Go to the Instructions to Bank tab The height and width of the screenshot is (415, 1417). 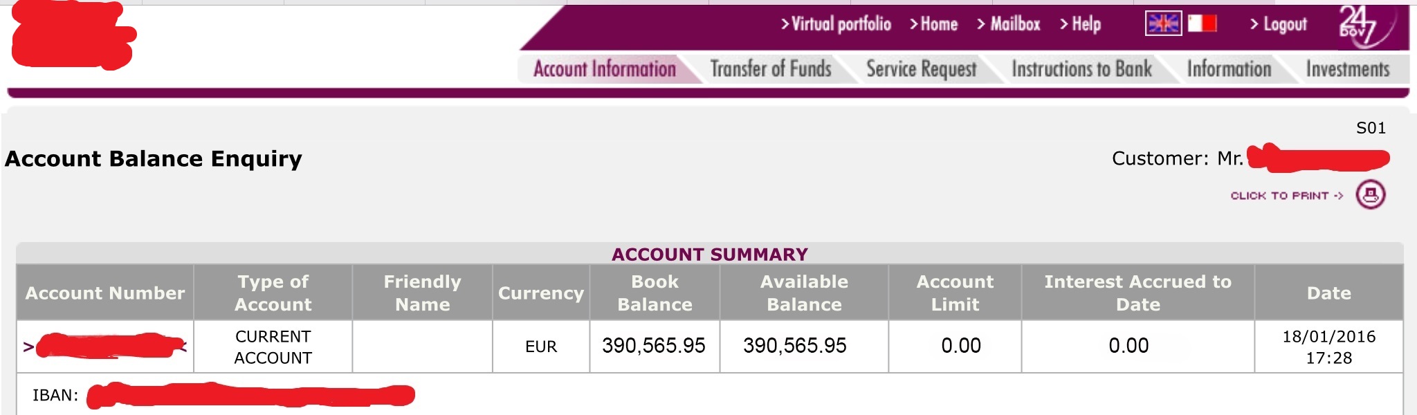(1081, 69)
